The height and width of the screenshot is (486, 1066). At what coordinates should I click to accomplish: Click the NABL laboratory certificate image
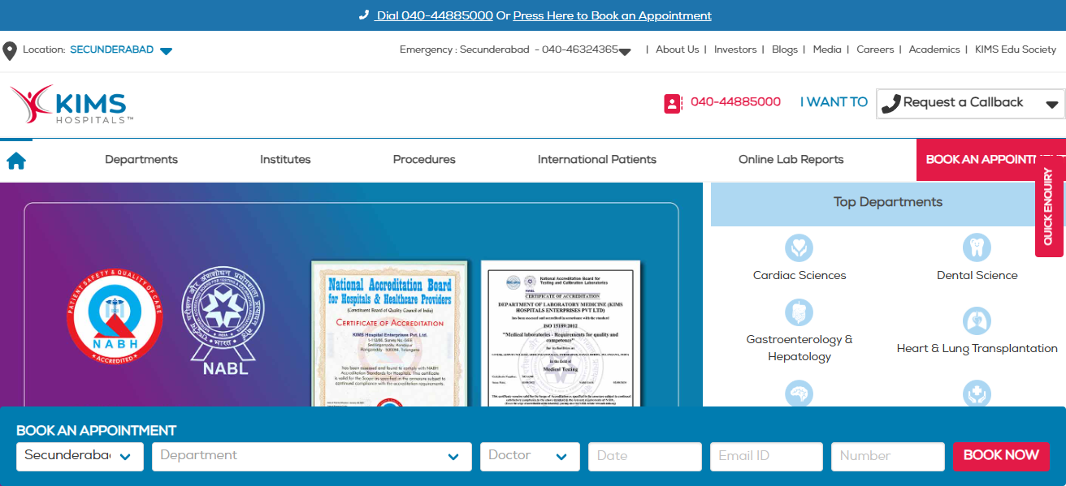[561, 333]
